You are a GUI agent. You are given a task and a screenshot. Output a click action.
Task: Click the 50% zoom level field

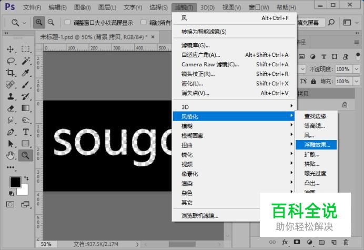[x=46, y=244]
